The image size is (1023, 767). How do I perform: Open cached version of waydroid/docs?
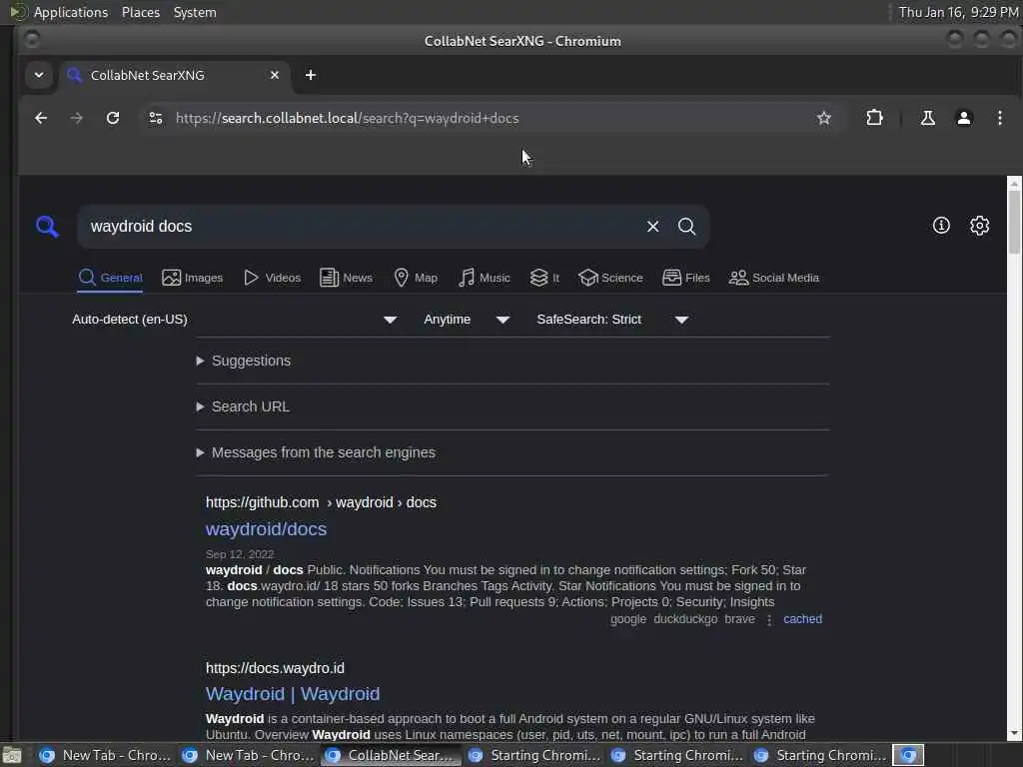[802, 619]
